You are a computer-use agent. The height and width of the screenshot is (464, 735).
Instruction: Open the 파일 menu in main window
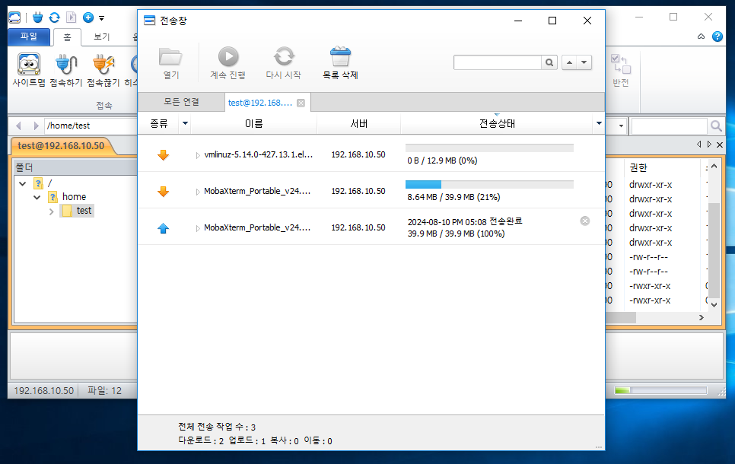[29, 37]
